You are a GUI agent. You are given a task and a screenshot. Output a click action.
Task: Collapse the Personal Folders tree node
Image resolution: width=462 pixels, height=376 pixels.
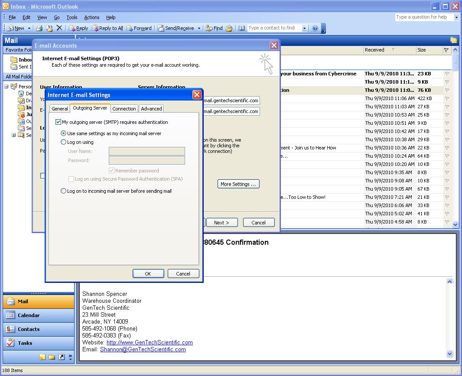pos(6,87)
